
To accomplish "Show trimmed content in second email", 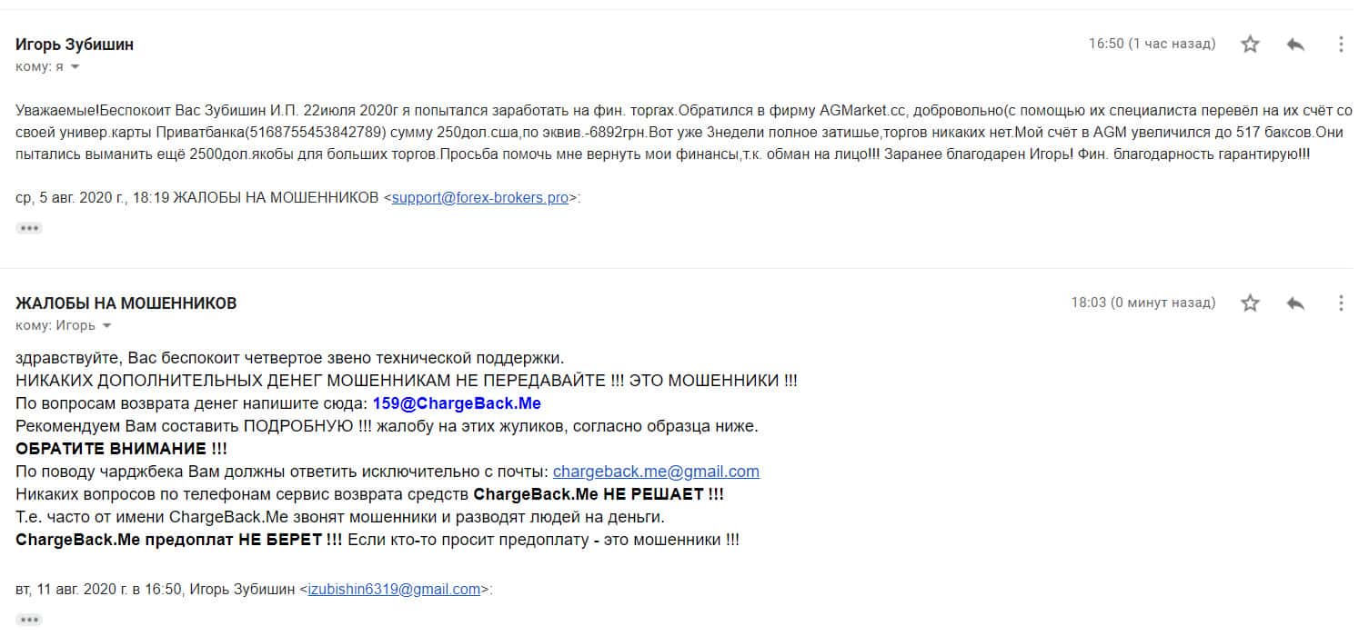I will (29, 620).
